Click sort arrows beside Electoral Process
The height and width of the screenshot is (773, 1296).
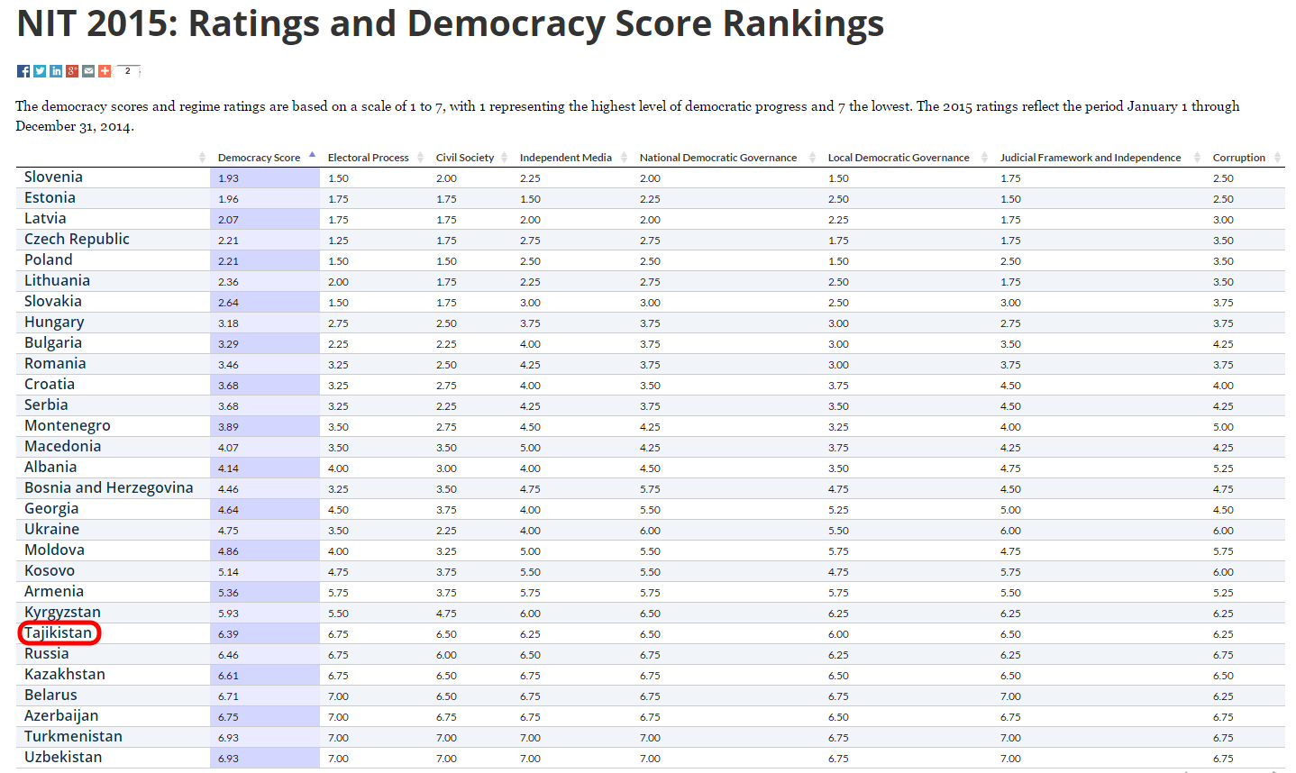(x=421, y=158)
